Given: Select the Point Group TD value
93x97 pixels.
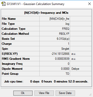Looking at the screenshot, I should (x=55, y=74).
